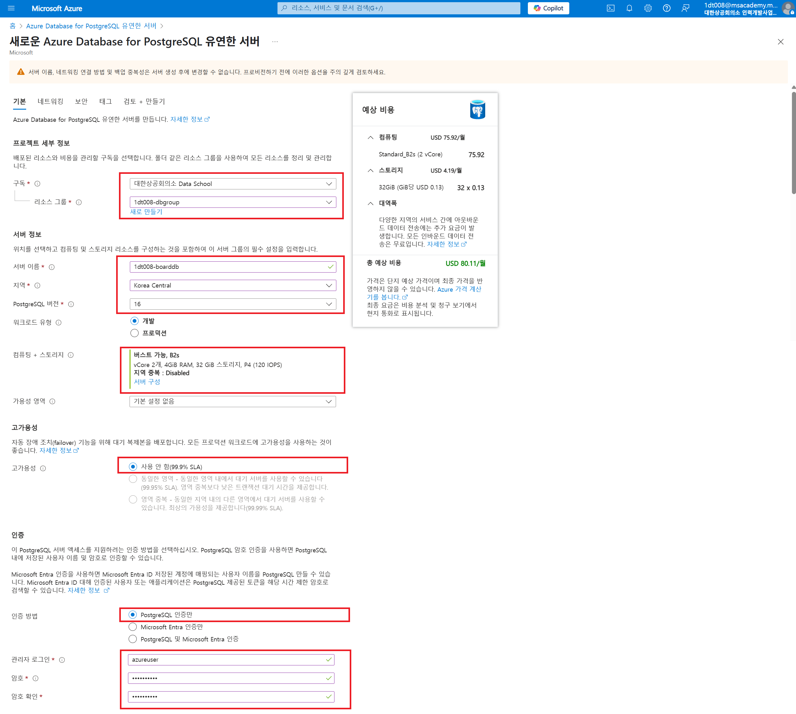The height and width of the screenshot is (714, 796).
Task: Select Microsoft Entra 인증만 authentication
Action: pyautogui.click(x=133, y=627)
